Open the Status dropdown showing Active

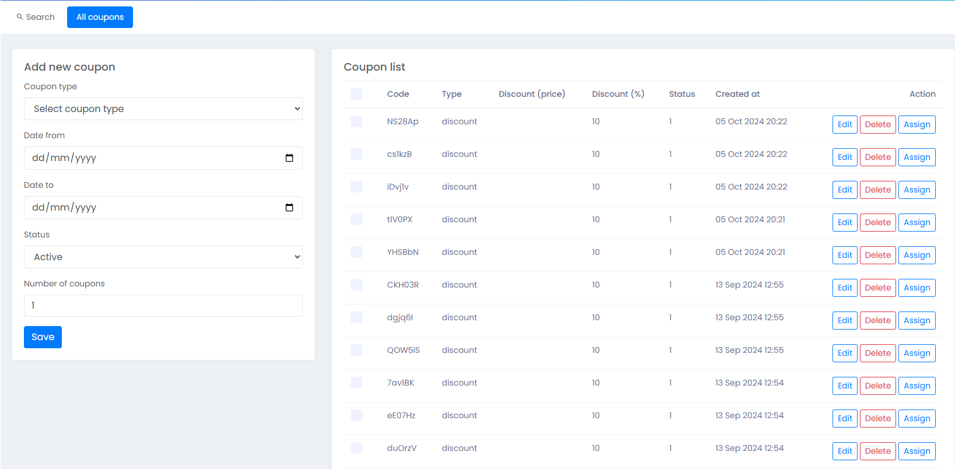(163, 257)
